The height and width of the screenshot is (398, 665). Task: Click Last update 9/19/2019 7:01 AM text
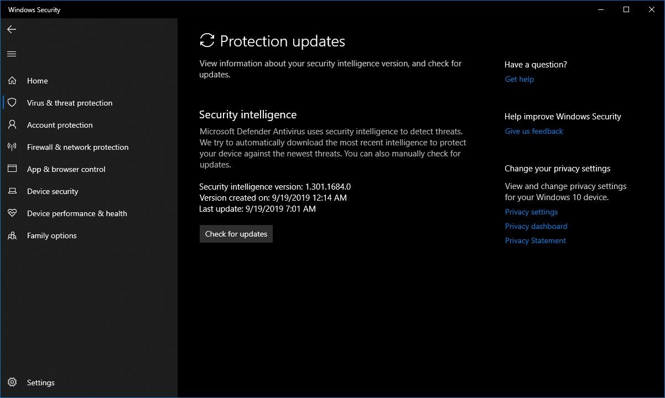pyautogui.click(x=257, y=208)
